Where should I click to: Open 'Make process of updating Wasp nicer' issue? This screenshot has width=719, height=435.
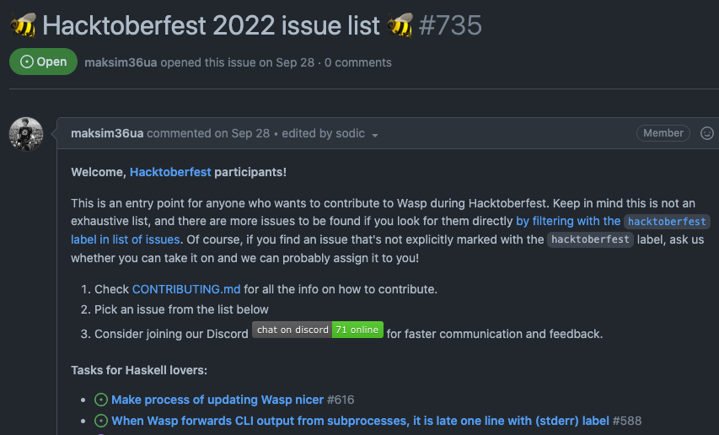217,400
